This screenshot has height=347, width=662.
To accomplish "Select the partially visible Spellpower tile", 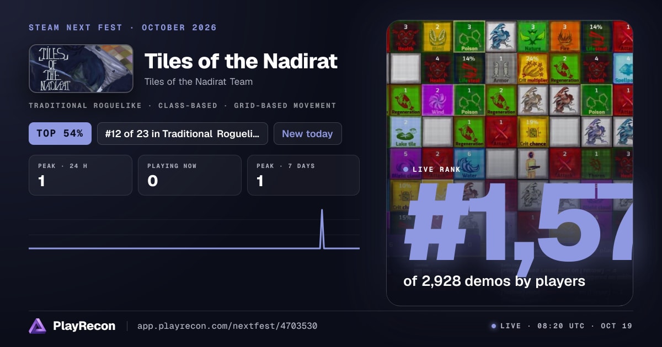I will [623, 68].
